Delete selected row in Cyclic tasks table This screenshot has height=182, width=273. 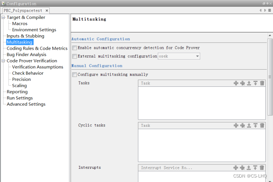coord(262,125)
